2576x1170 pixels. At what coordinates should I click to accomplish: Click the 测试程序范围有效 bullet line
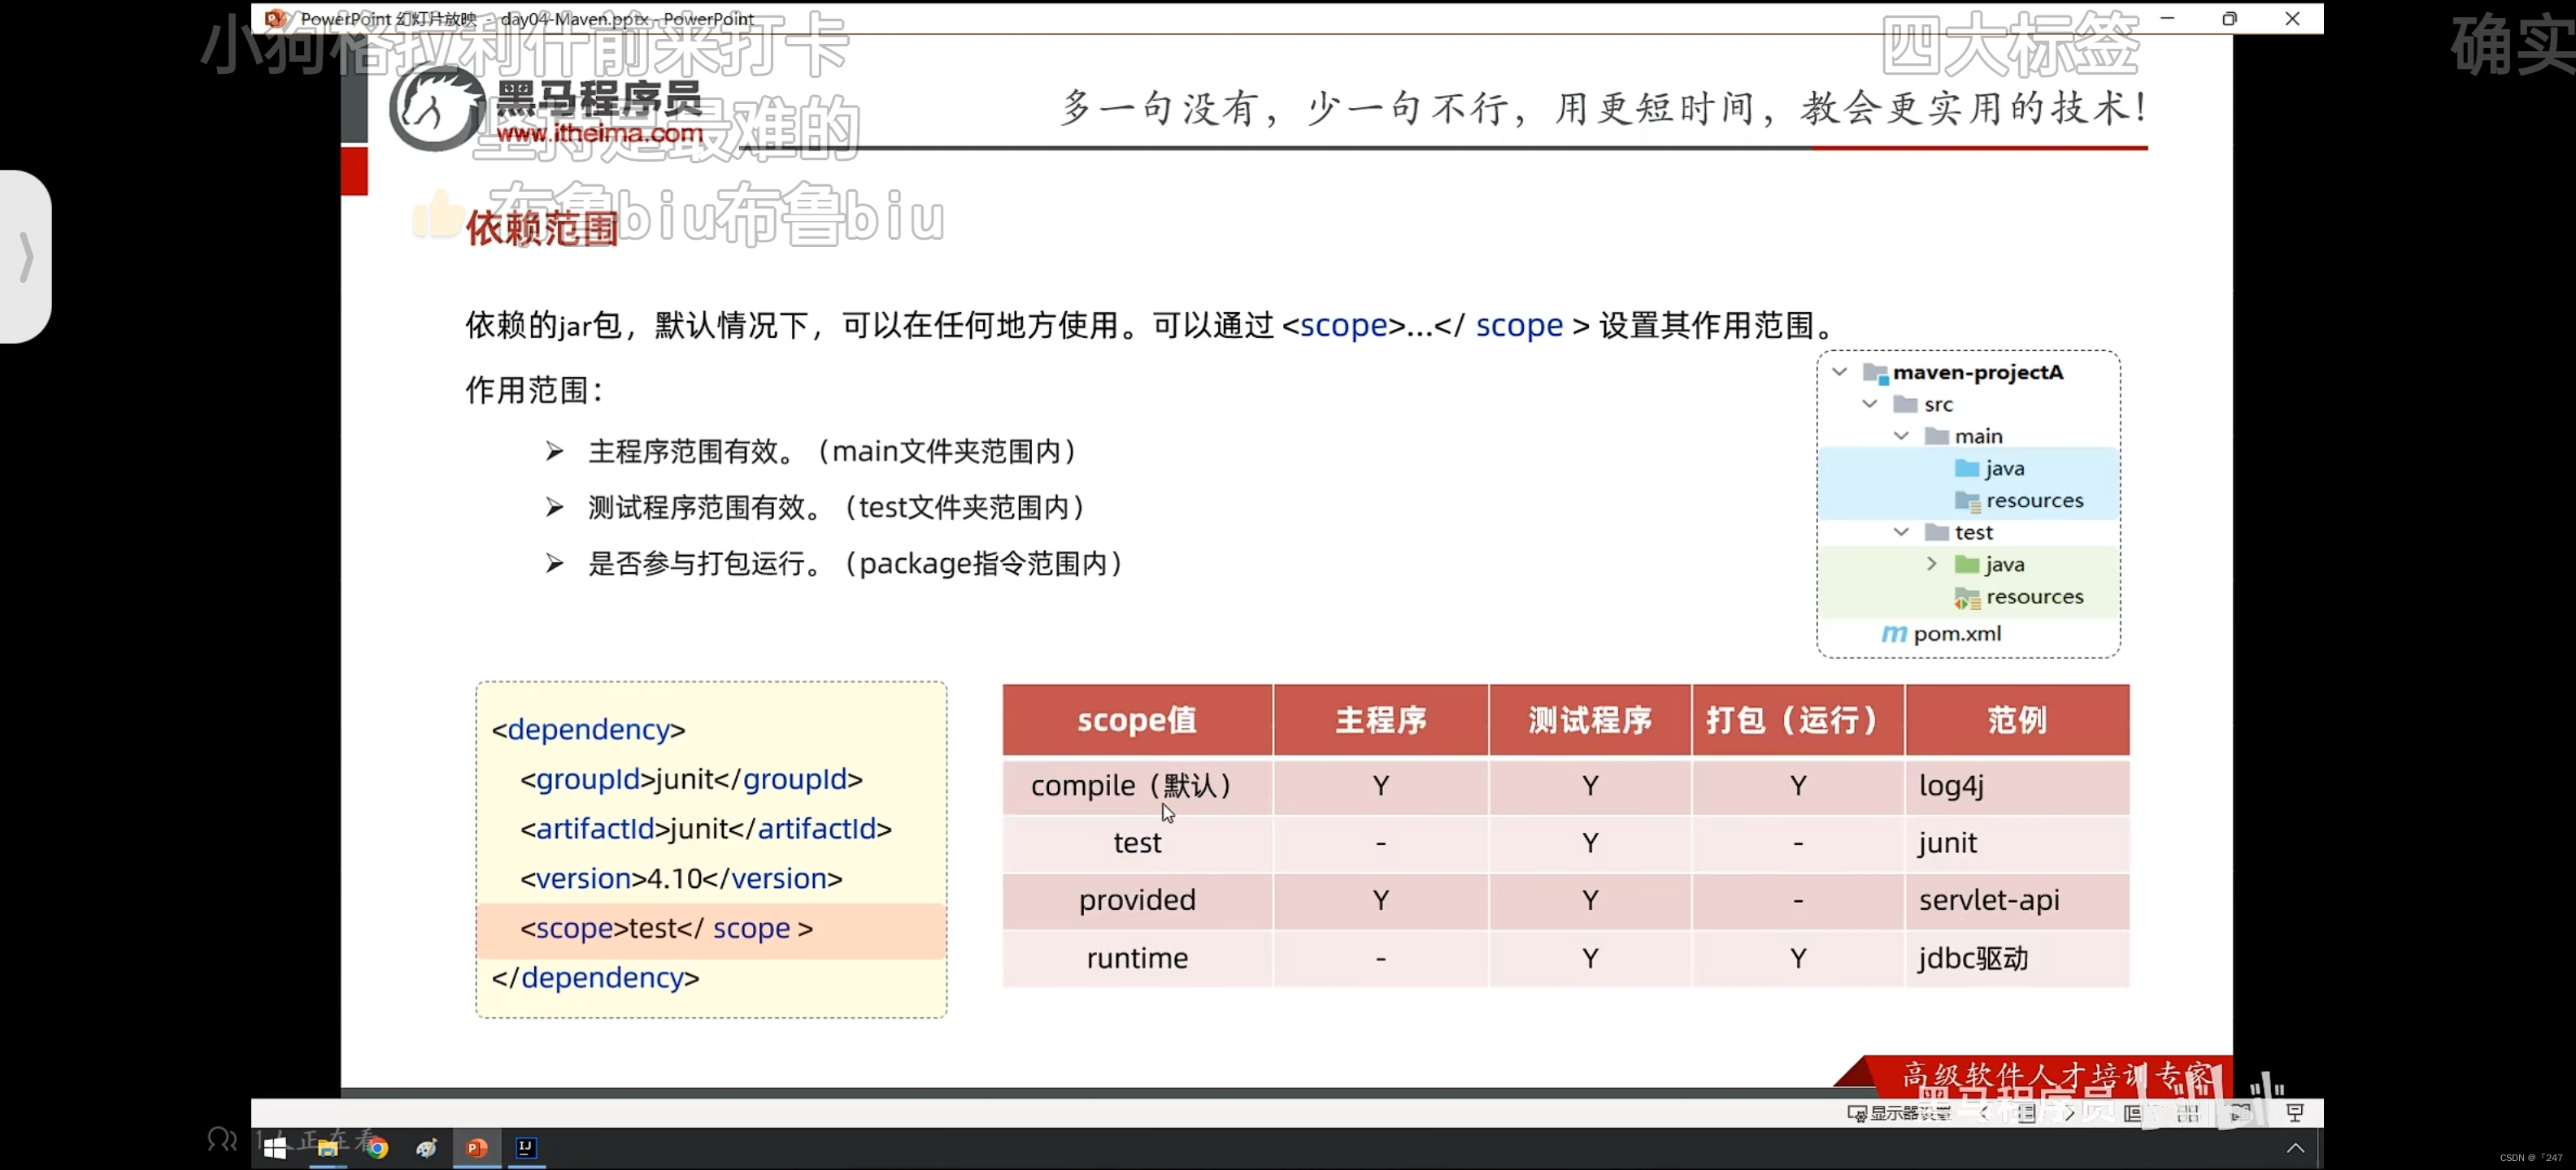click(836, 508)
